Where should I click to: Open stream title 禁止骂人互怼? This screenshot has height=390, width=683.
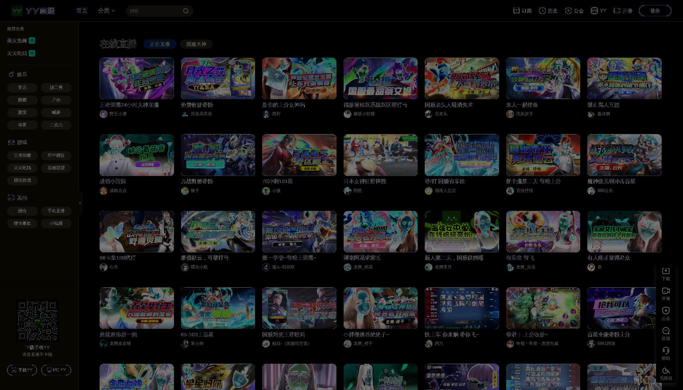click(x=603, y=105)
